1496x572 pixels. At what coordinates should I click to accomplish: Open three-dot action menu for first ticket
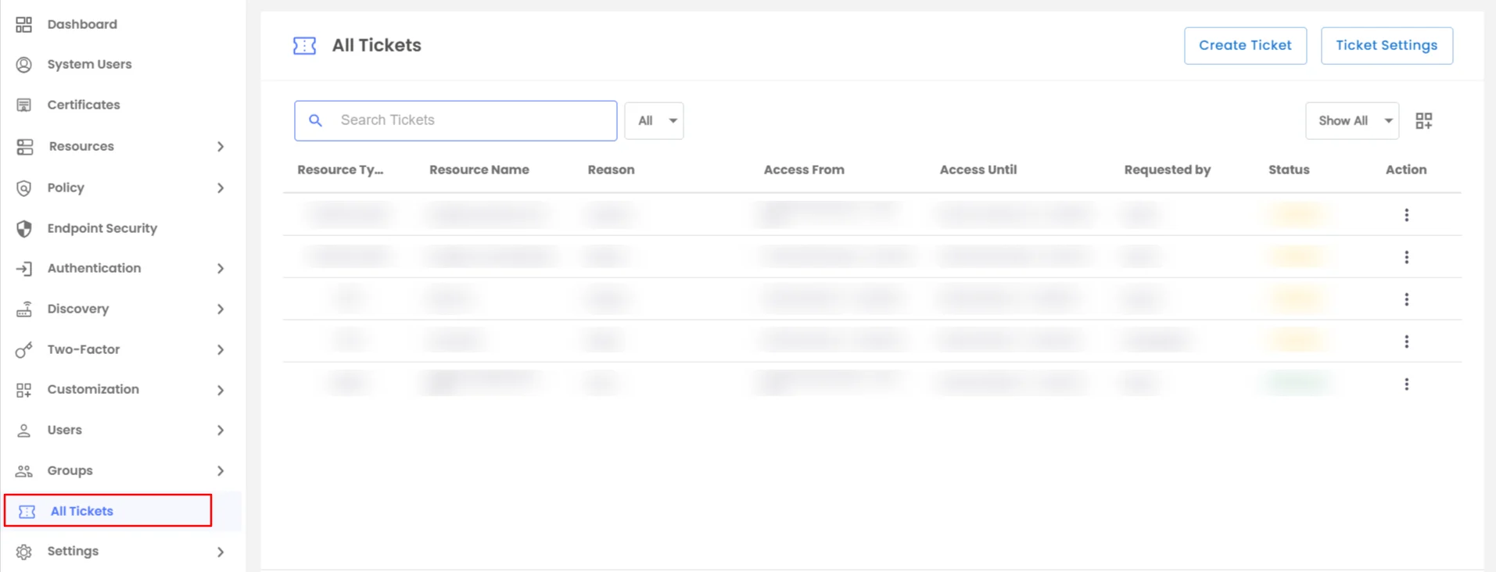[x=1406, y=215]
